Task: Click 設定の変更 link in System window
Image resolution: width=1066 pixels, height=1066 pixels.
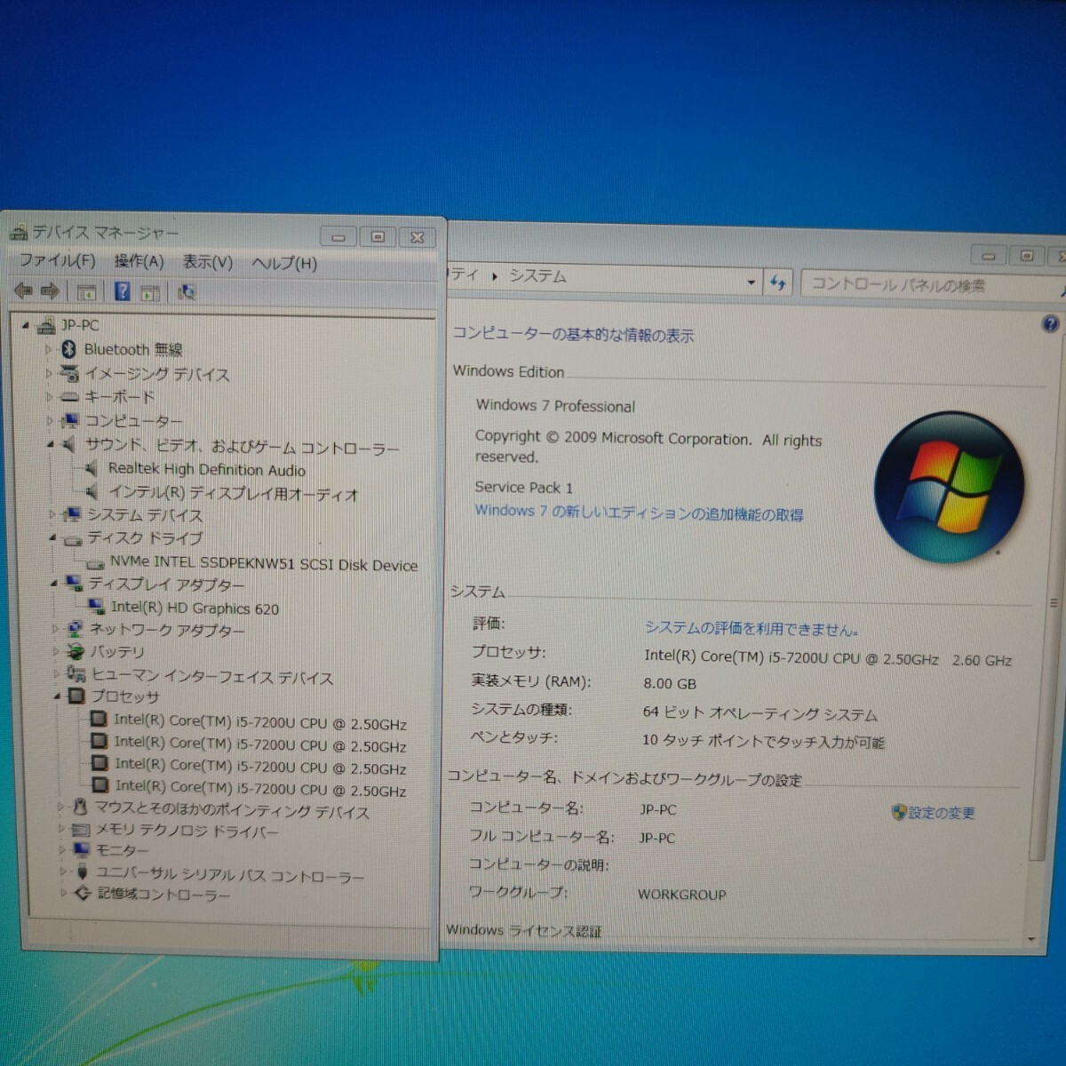Action: [934, 812]
